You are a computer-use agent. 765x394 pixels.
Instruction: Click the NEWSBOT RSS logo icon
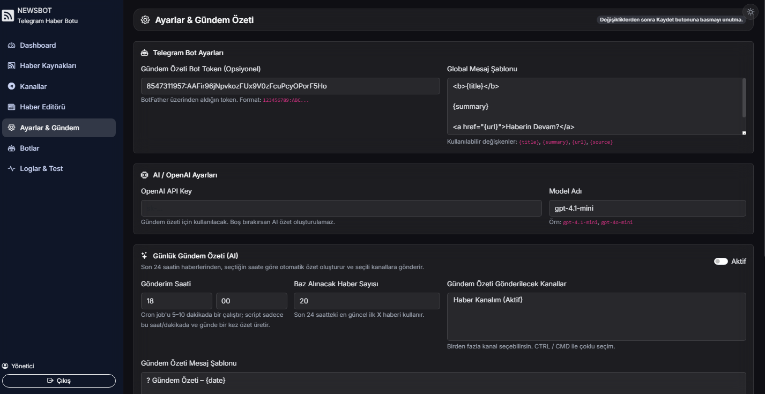click(8, 16)
